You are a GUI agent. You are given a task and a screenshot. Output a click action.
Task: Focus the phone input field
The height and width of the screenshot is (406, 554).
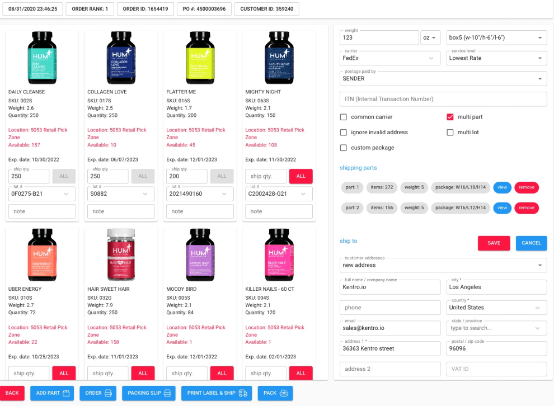click(x=390, y=308)
